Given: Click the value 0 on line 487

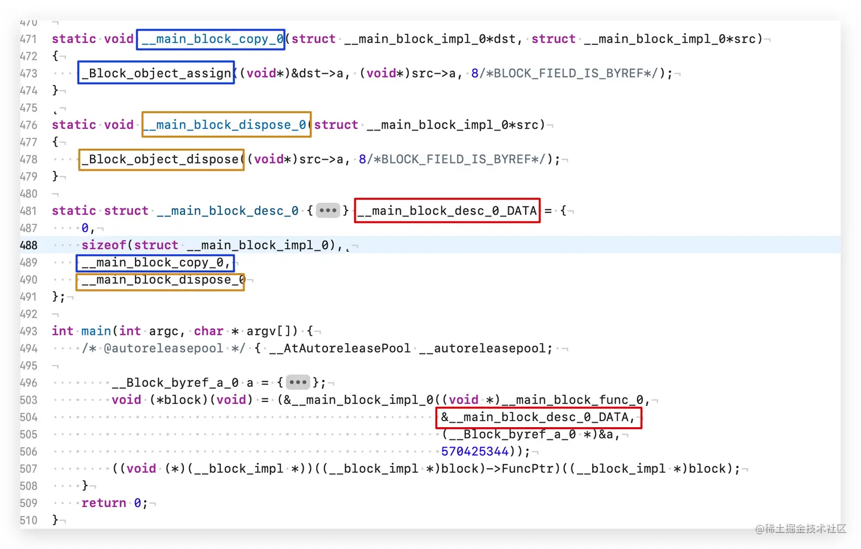Looking at the screenshot, I should click(x=85, y=228).
